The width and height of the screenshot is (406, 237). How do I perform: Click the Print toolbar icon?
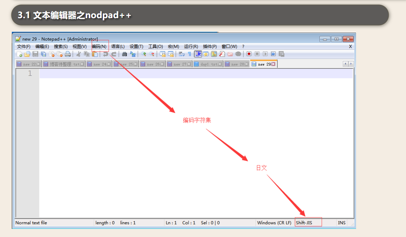point(68,54)
